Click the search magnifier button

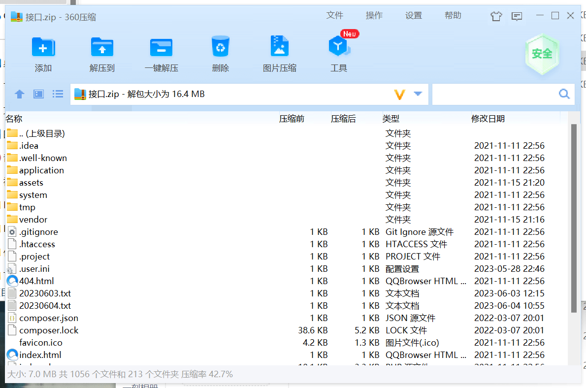pyautogui.click(x=564, y=94)
